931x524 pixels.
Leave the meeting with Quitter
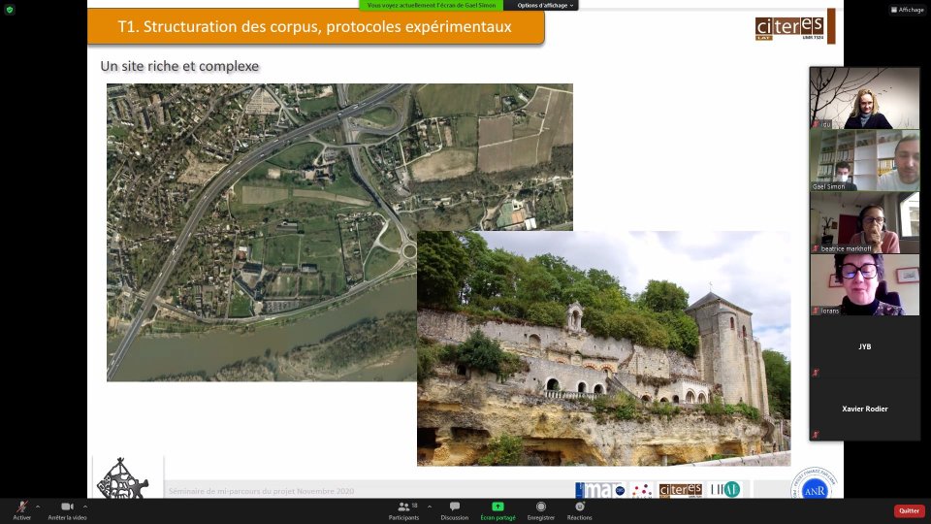909,511
